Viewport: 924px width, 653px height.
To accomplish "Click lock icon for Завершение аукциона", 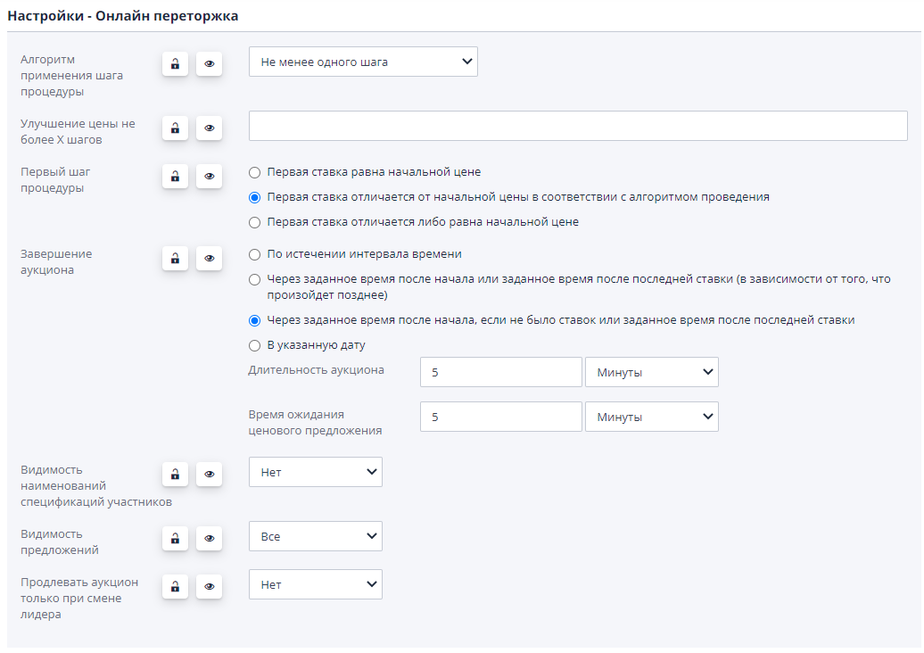I will (175, 259).
